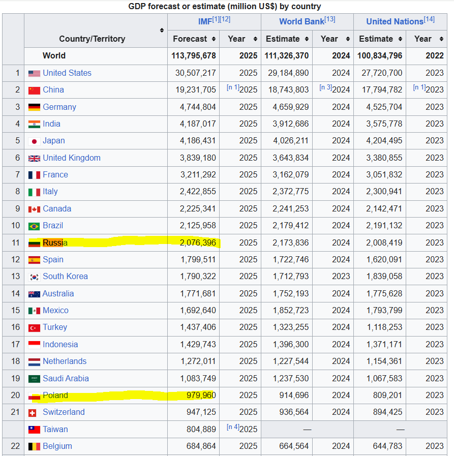Click the Switzerland flag icon

pyautogui.click(x=32, y=413)
